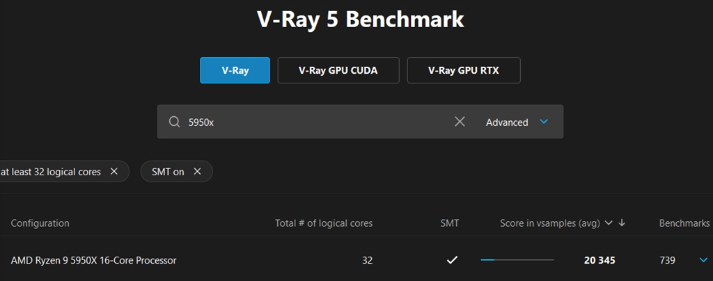Open Score in vsamples avg dropdown
This screenshot has width=713, height=281.
pyautogui.click(x=609, y=223)
